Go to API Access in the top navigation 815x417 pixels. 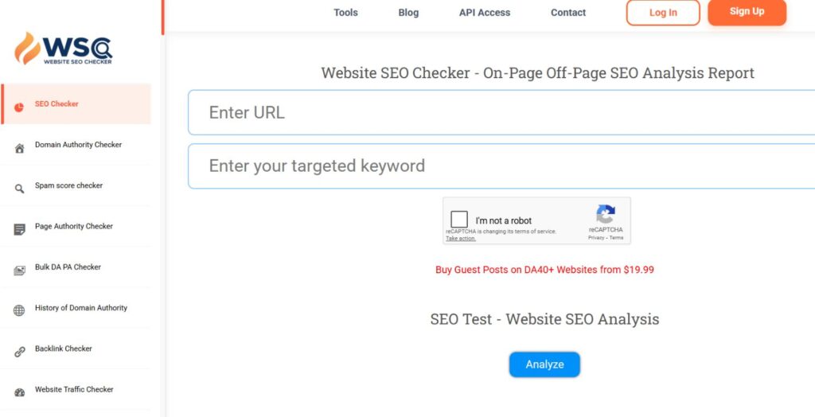485,13
